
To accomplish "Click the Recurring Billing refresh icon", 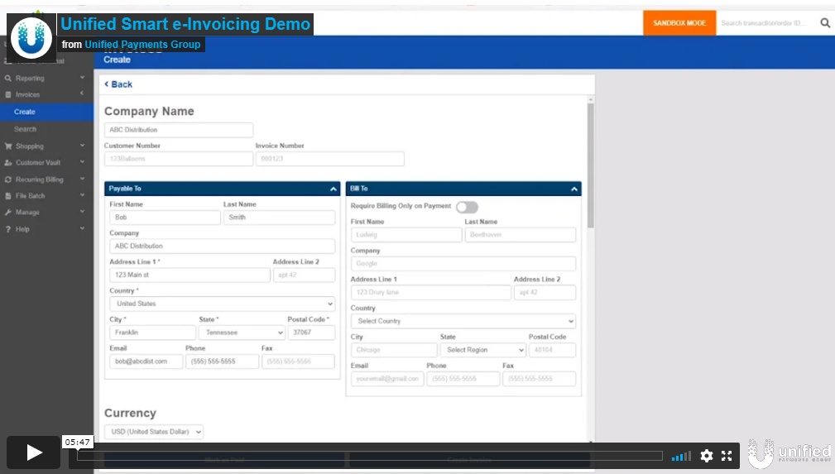I will point(8,180).
